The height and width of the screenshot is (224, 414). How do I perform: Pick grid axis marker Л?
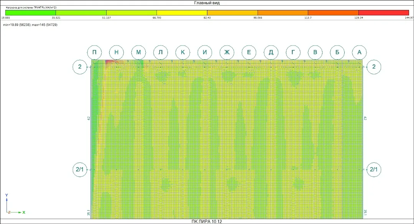161,52
